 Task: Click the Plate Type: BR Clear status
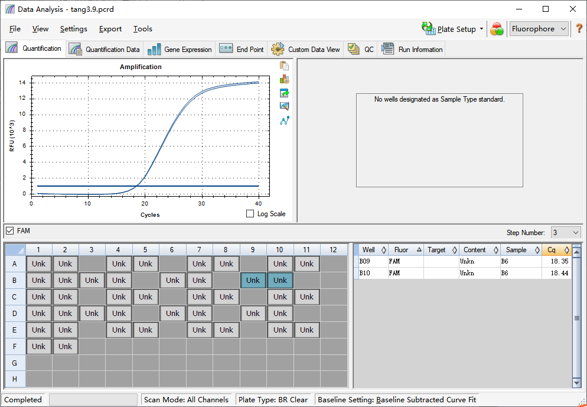273,399
